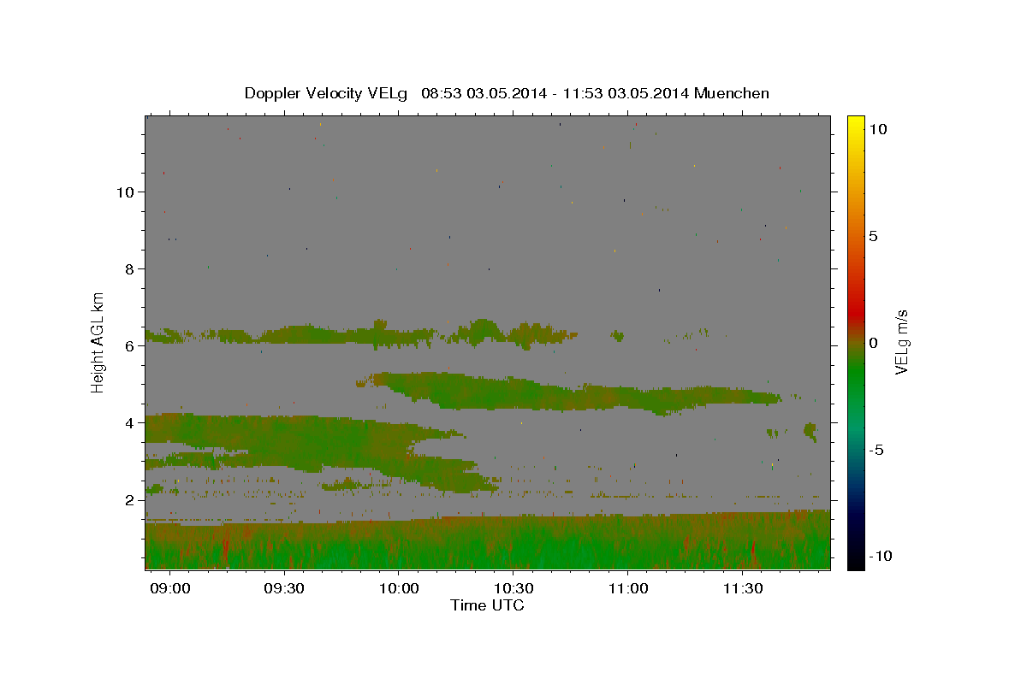Click the height tick label 8
Image resolution: width=1027 pixels, height=684 pixels.
131,269
